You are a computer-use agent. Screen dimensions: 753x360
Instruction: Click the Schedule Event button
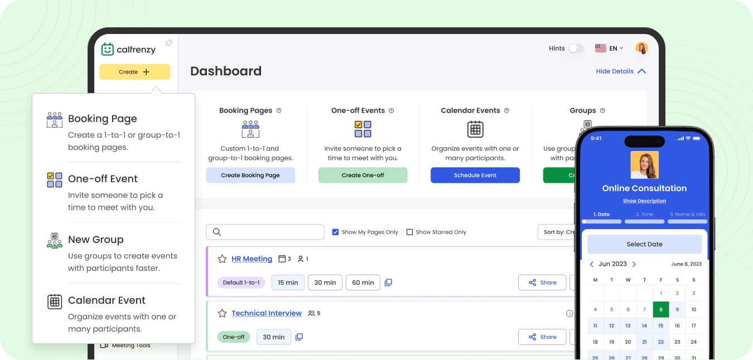(475, 175)
